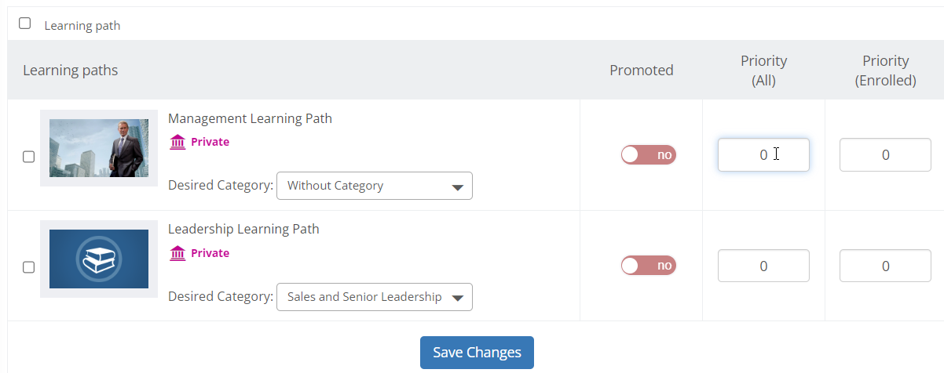Click the Save Changes button

point(477,353)
